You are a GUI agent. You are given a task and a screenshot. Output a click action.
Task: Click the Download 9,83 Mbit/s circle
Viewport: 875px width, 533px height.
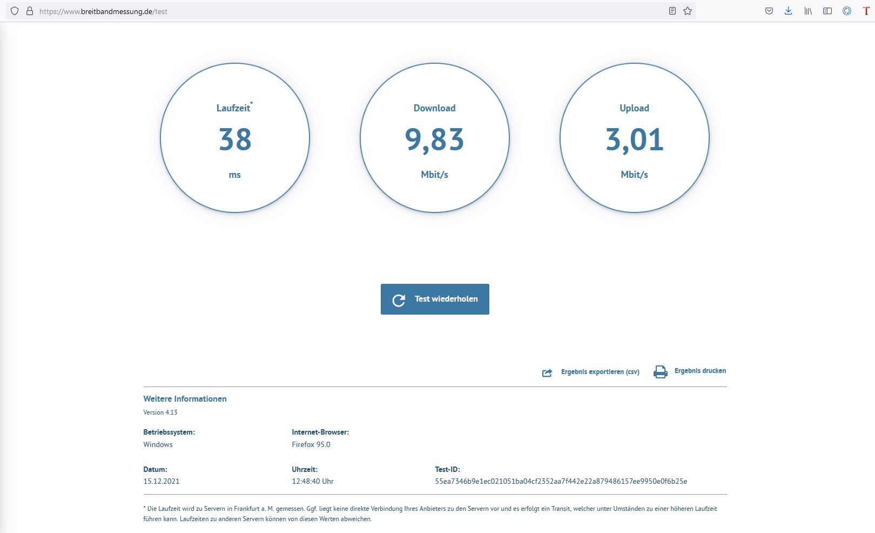point(435,138)
